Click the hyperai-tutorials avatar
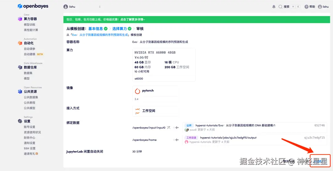Viewport: 333px width, 171px height. [x=187, y=142]
